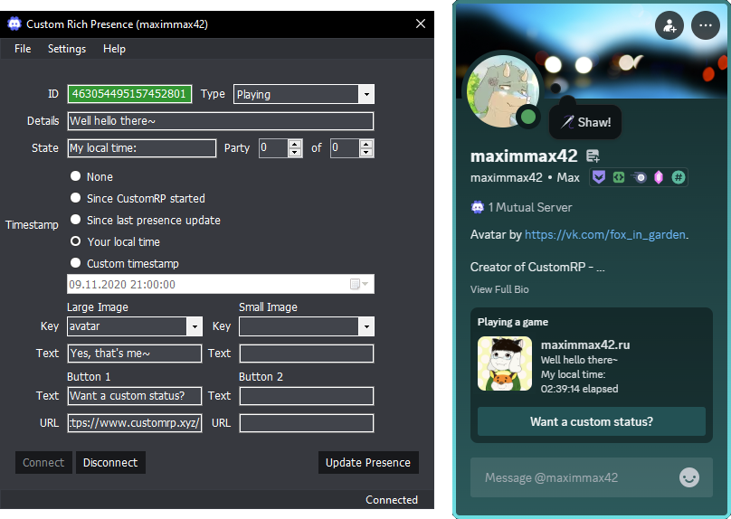731x519 pixels.
Task: Increase the Party max size value
Action: (366, 144)
